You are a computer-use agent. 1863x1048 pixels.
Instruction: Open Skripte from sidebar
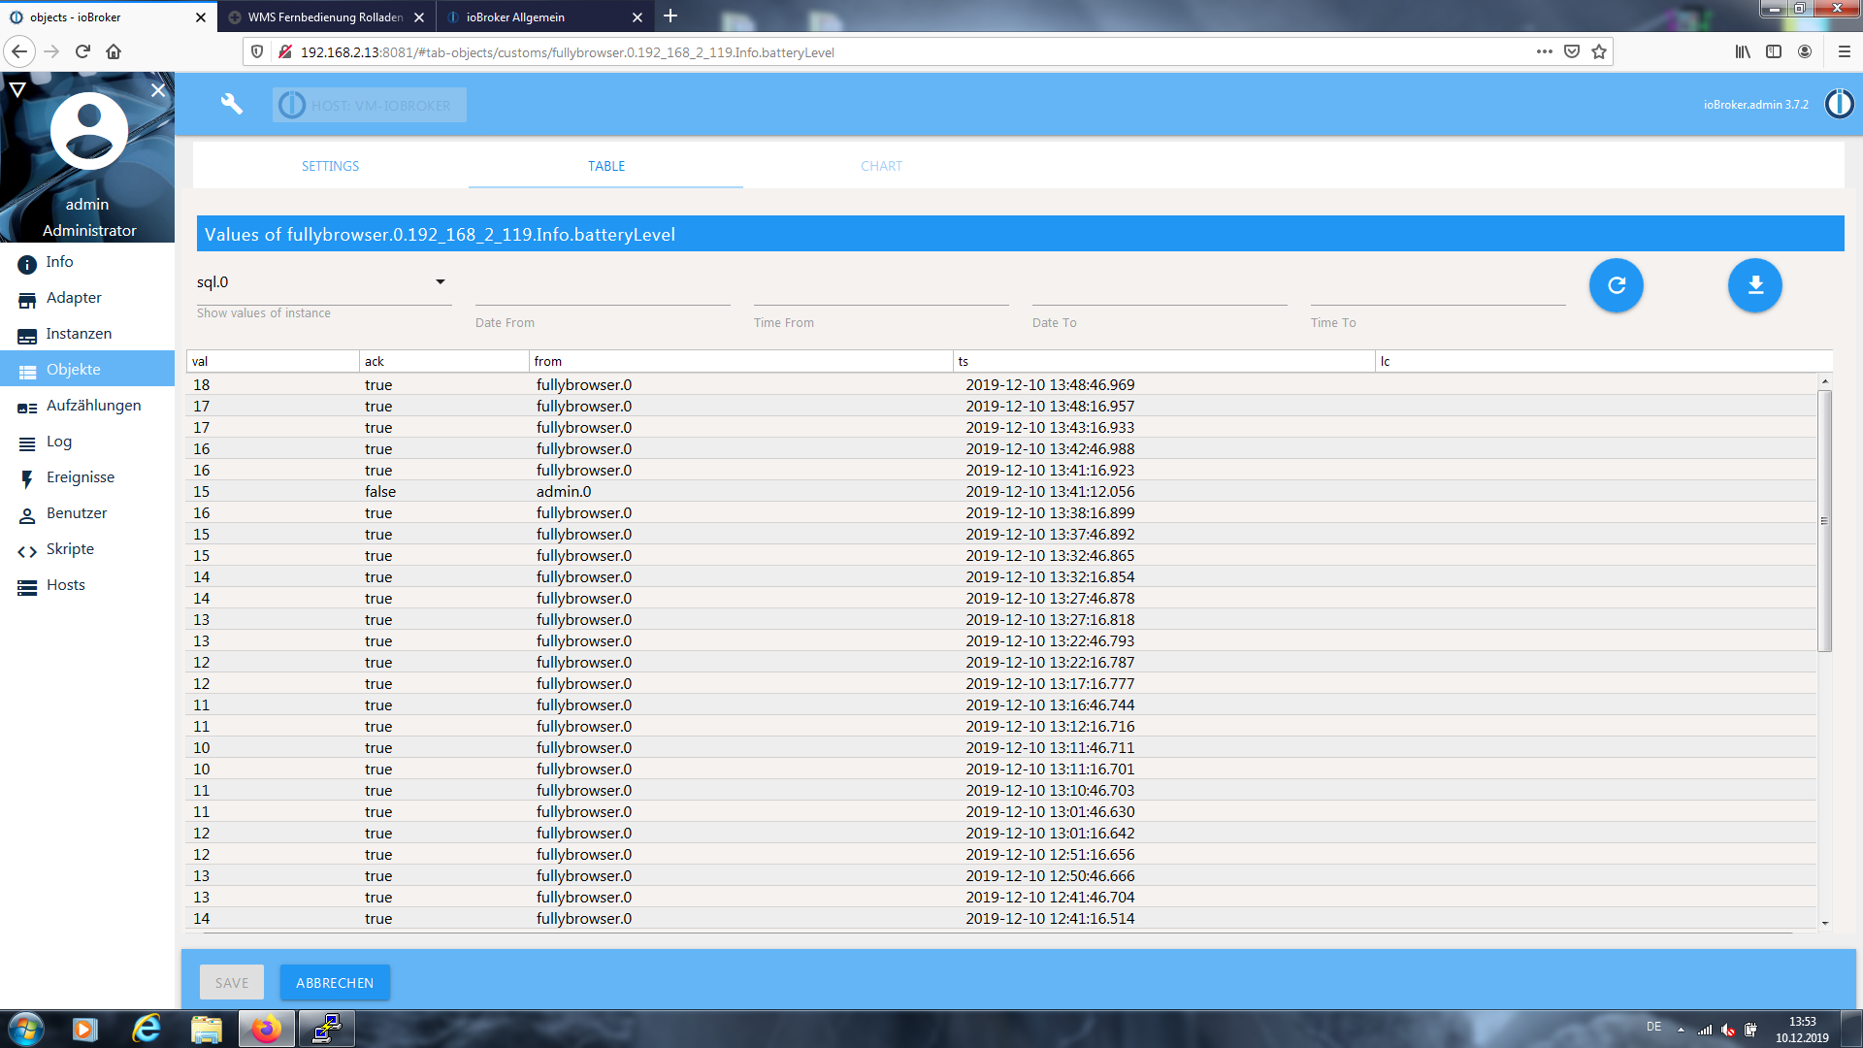[70, 549]
